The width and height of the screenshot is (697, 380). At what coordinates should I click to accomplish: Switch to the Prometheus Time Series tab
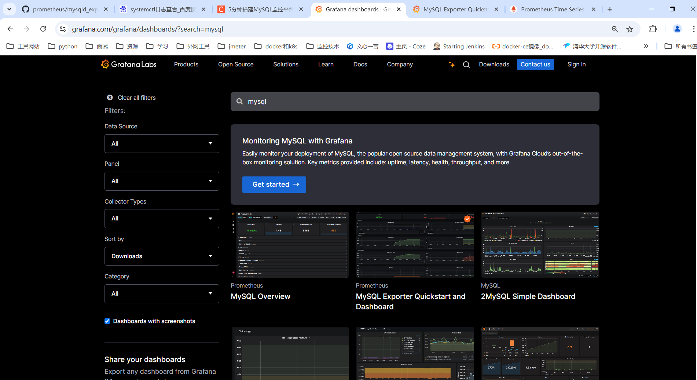(x=553, y=9)
